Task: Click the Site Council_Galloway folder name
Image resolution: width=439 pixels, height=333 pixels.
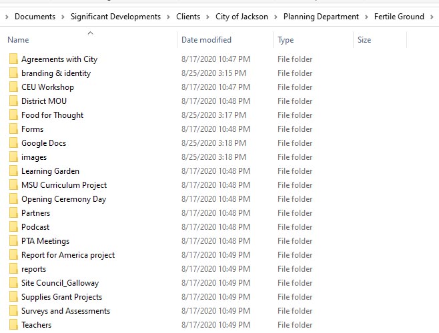Action: [60, 283]
